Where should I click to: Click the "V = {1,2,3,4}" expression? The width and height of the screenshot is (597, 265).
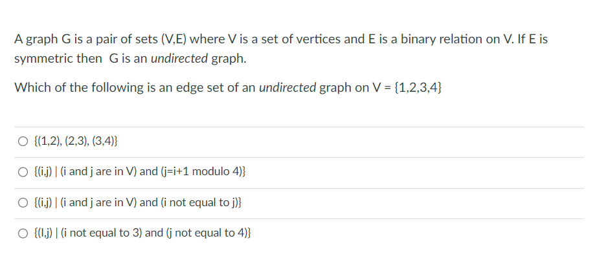pyautogui.click(x=409, y=88)
